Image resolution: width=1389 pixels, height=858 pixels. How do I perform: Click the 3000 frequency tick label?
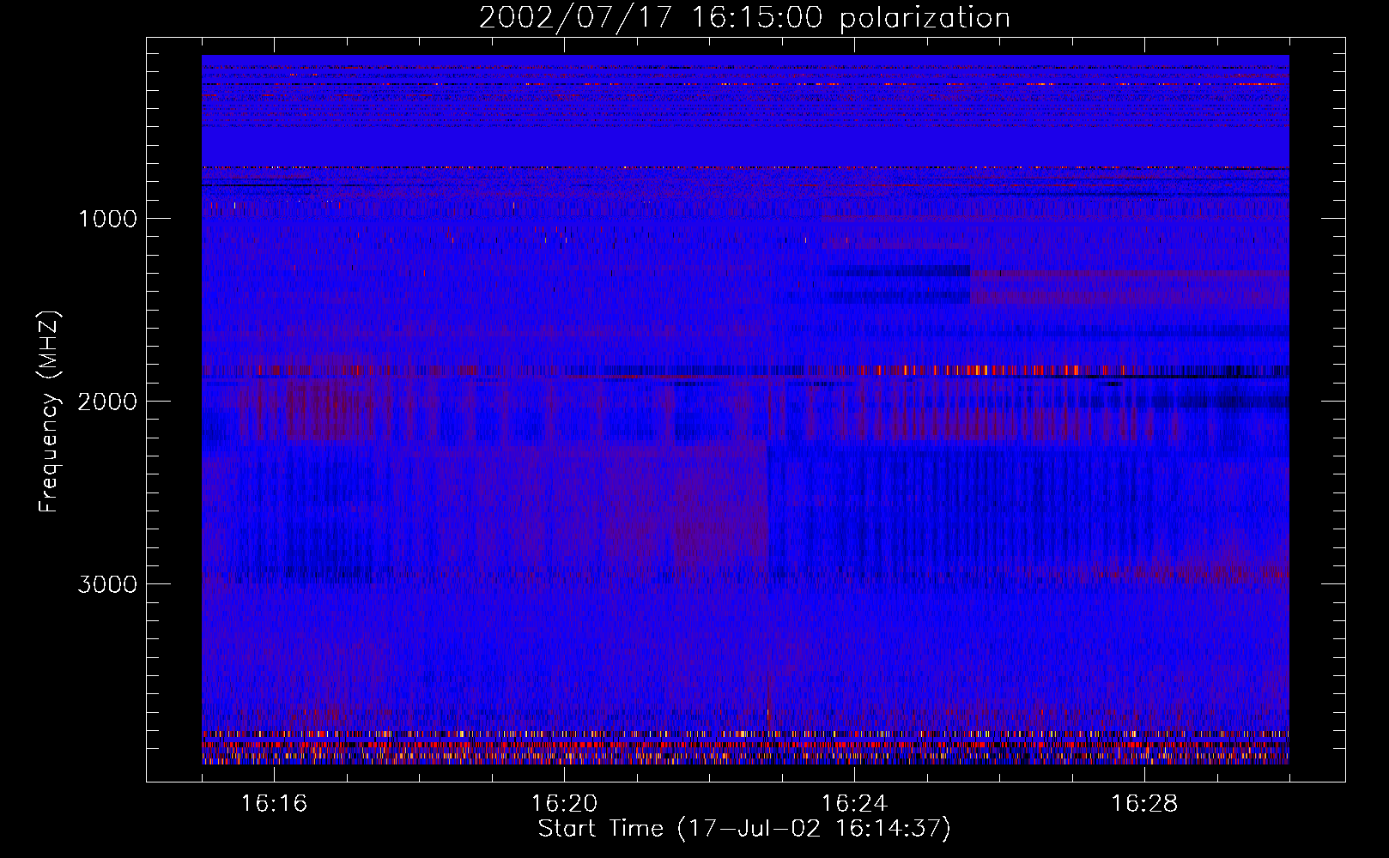pos(107,584)
